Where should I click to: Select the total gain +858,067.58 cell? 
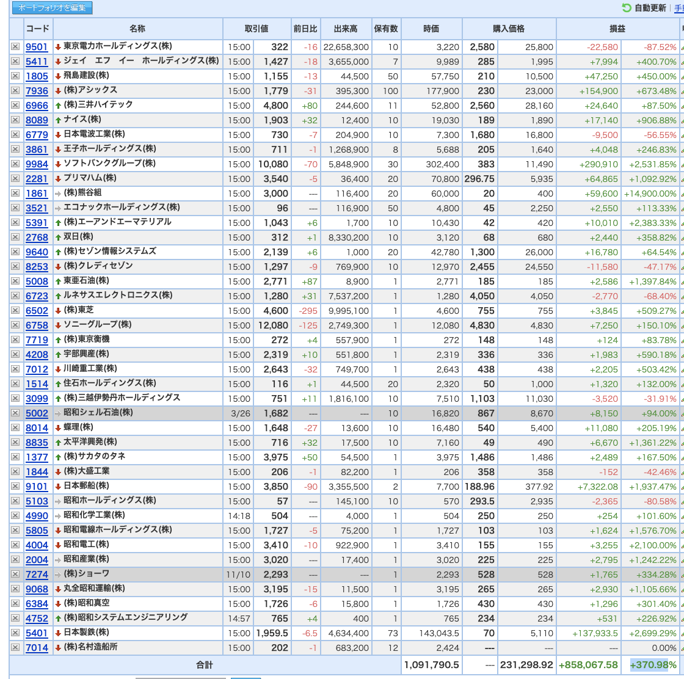589,665
